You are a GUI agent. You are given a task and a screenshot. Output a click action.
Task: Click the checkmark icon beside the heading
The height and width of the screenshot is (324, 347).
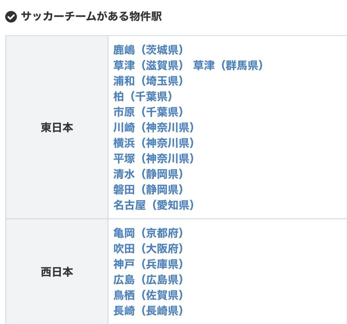click(11, 17)
